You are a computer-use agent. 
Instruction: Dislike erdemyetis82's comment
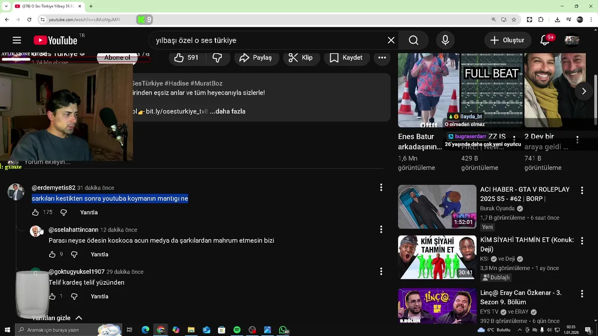click(x=64, y=212)
